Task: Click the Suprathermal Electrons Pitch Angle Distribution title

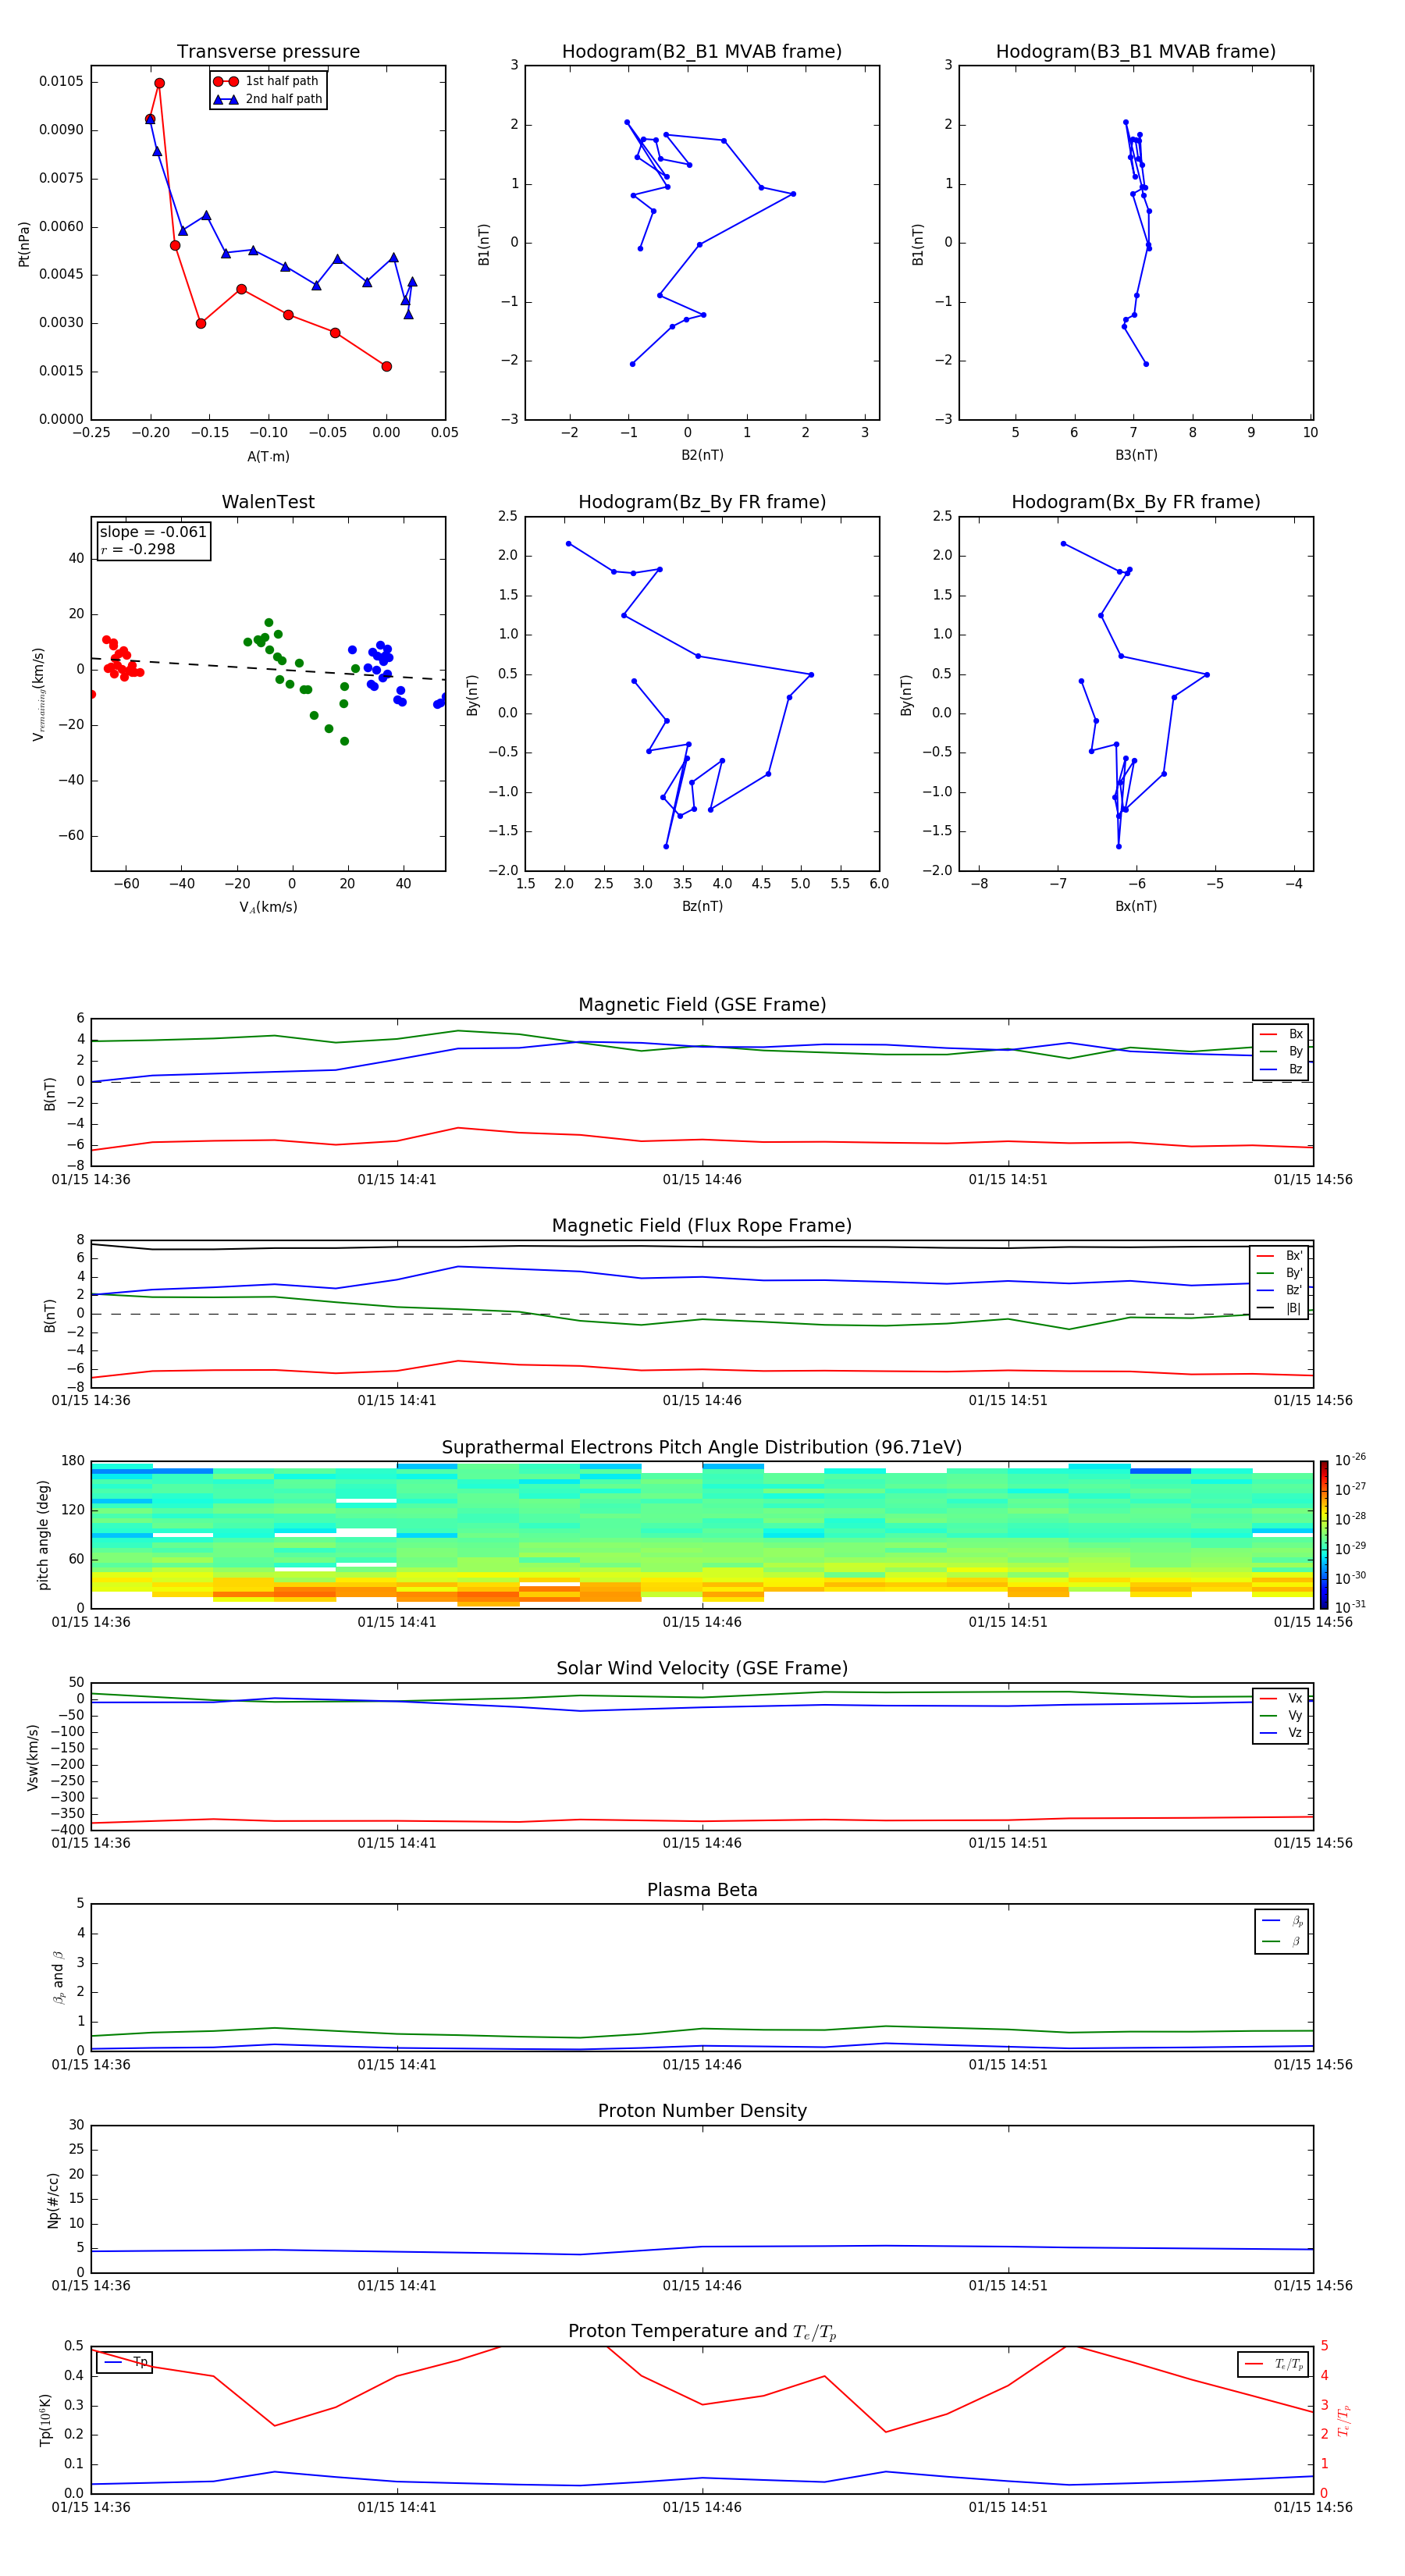Action: [x=702, y=1448]
